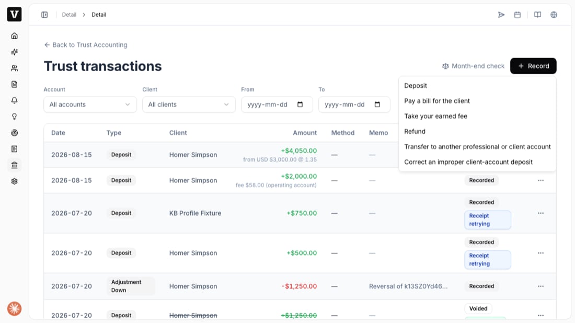575x323 pixels.
Task: Open the home icon in sidebar
Action: tap(14, 36)
